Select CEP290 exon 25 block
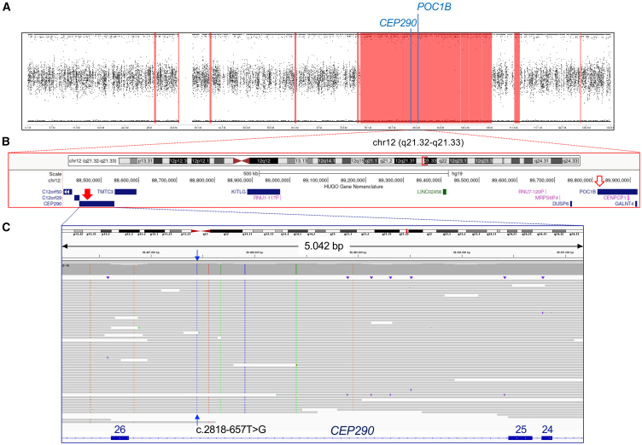Viewport: 642px width, 445px height. point(520,436)
